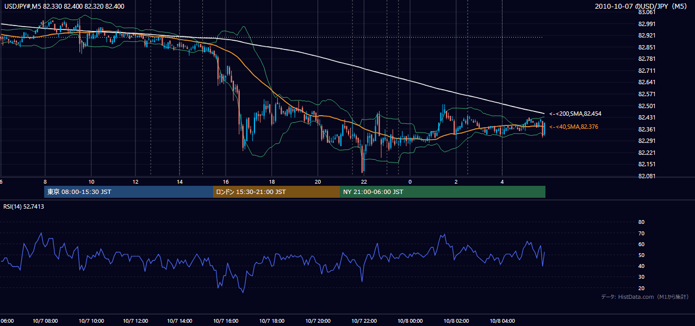Click the RSI scale level 70
This screenshot has height=326, width=695.
pyautogui.click(x=641, y=233)
